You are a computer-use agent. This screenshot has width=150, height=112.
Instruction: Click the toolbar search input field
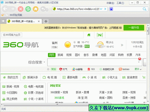(x=127, y=9)
